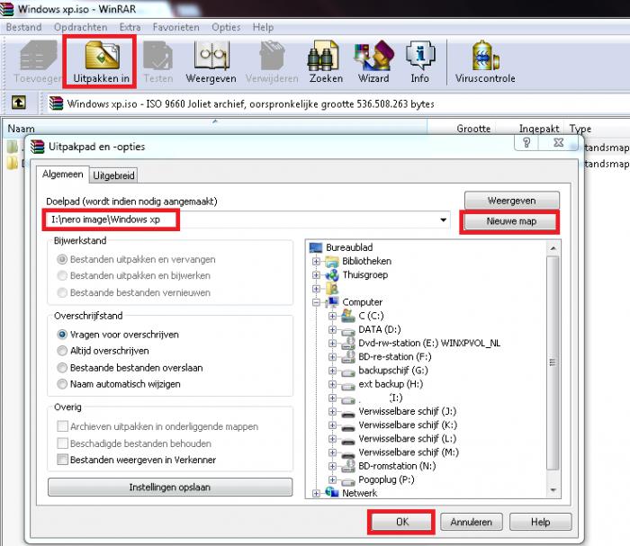
Task: Click the Annuleren button
Action: 472,522
